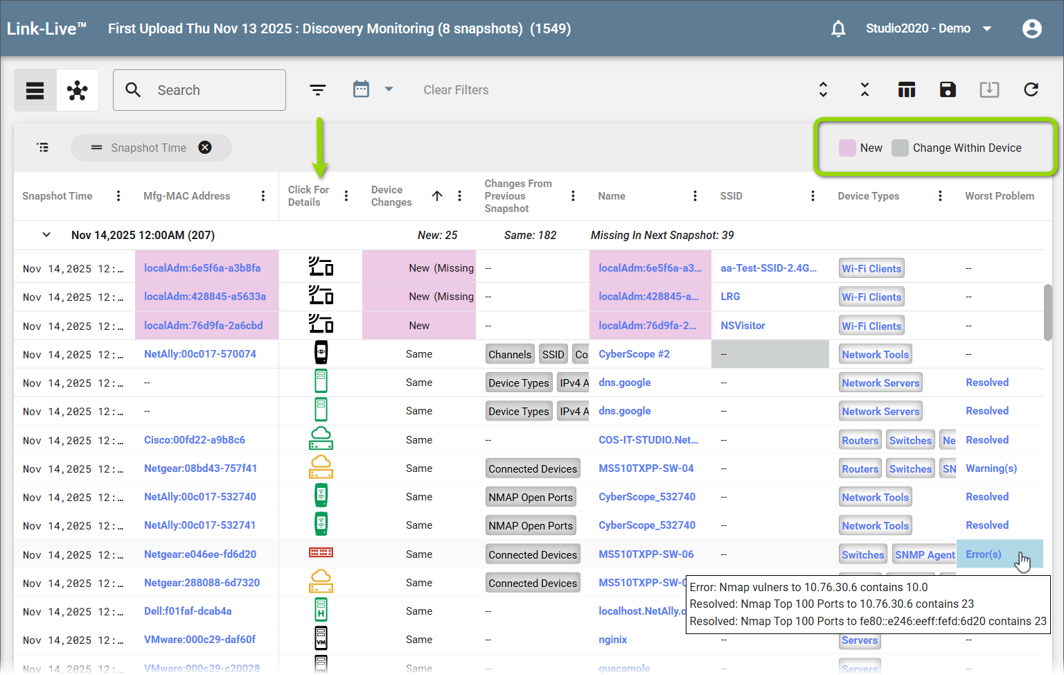Open details icon for localAdm:76d9fa-2a6cbd
This screenshot has height=675, width=1064.
click(321, 324)
